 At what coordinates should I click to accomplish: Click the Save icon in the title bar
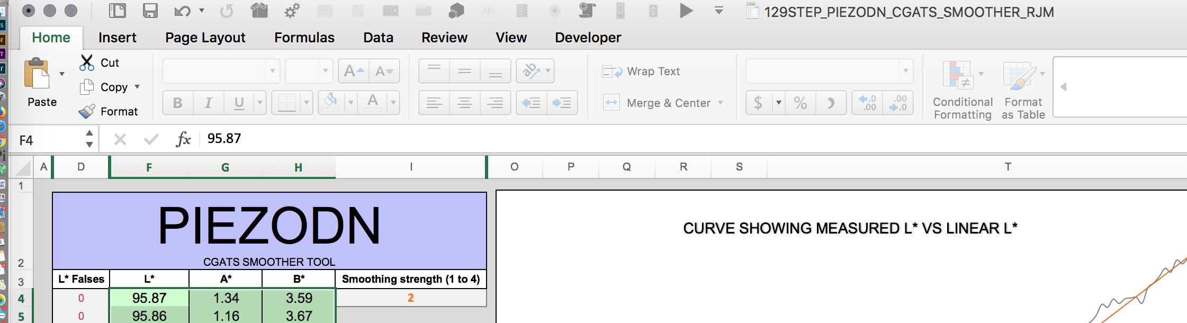(150, 11)
